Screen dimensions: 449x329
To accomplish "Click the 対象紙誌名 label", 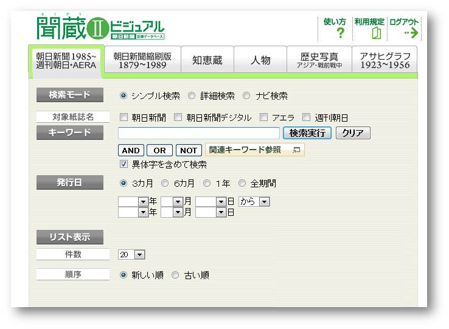I will [x=73, y=117].
